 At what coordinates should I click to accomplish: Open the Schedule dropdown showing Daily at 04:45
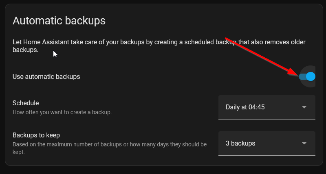pos(267,107)
